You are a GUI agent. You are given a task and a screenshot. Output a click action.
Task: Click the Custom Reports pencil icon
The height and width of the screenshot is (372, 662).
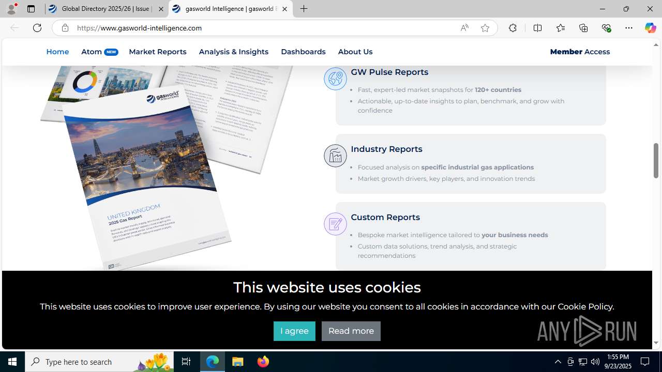(x=335, y=224)
